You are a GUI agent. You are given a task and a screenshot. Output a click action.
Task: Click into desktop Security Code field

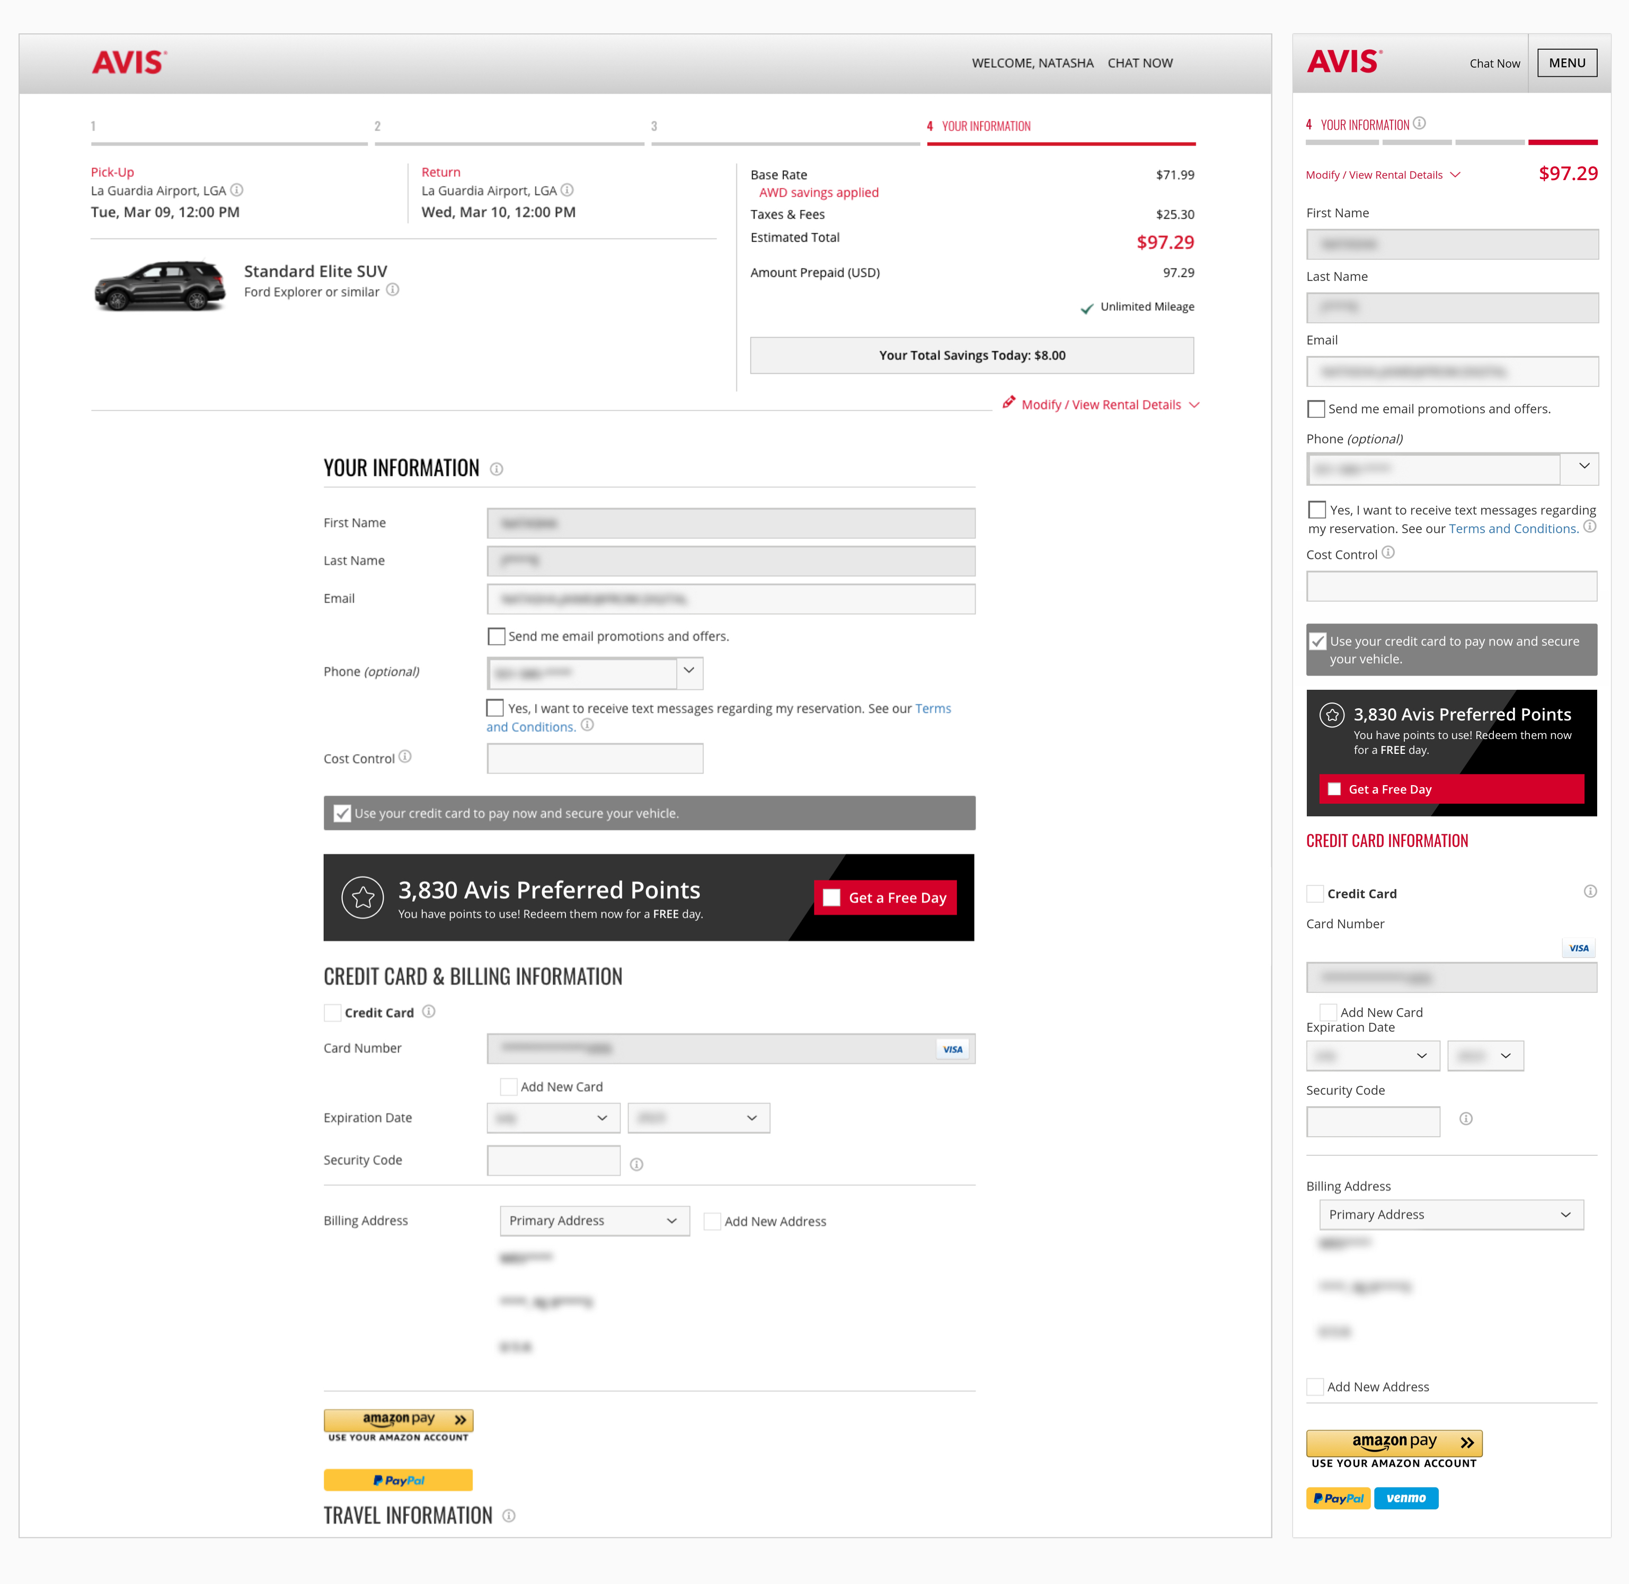tap(553, 1161)
